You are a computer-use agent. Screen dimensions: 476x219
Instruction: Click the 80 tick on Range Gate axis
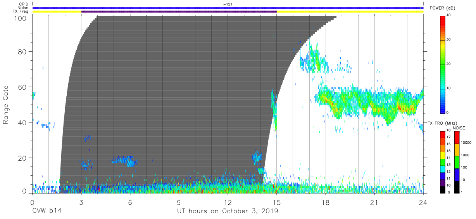pyautogui.click(x=22, y=52)
